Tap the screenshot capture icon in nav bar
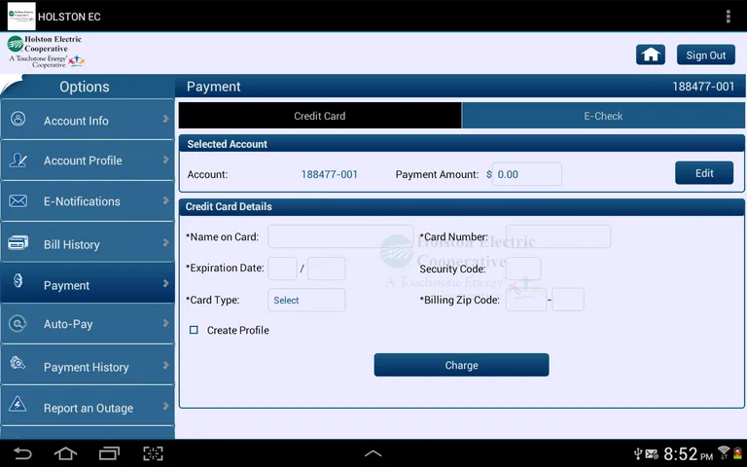The width and height of the screenshot is (747, 467). click(x=153, y=453)
